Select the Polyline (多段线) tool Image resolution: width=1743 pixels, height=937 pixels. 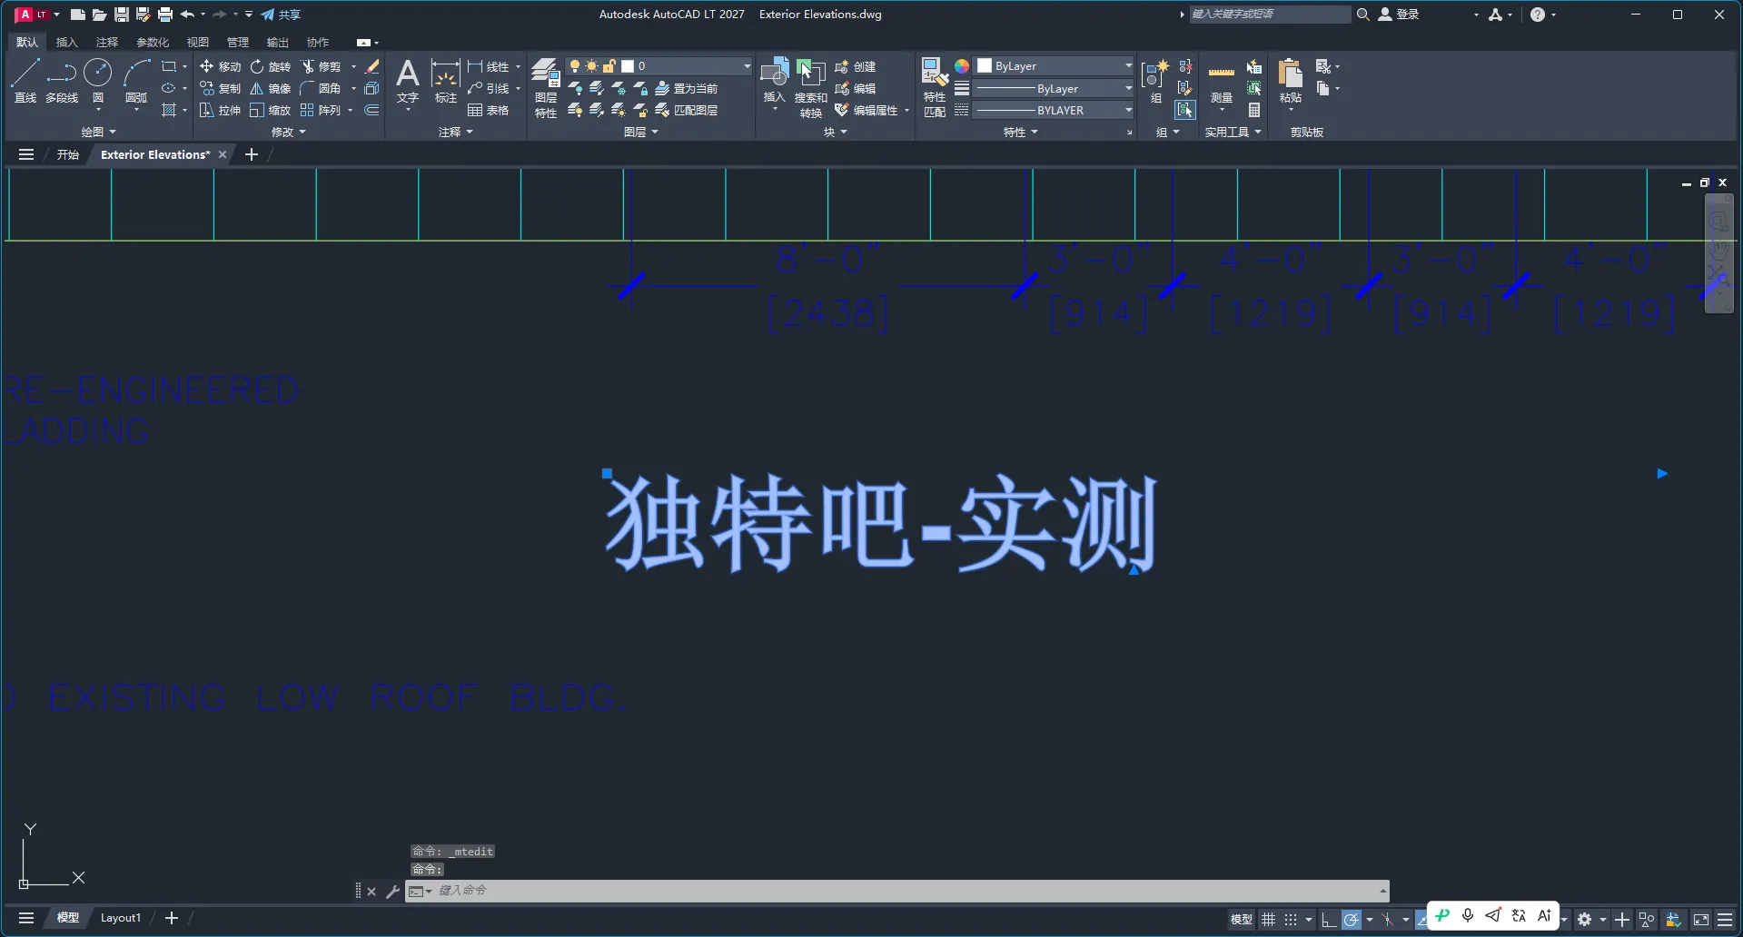(x=62, y=80)
